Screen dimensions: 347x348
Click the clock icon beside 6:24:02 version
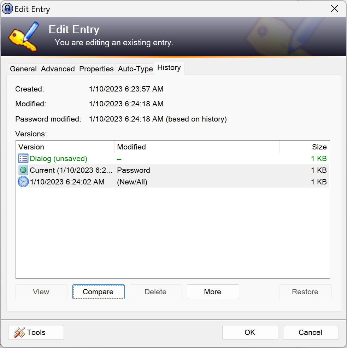click(23, 182)
